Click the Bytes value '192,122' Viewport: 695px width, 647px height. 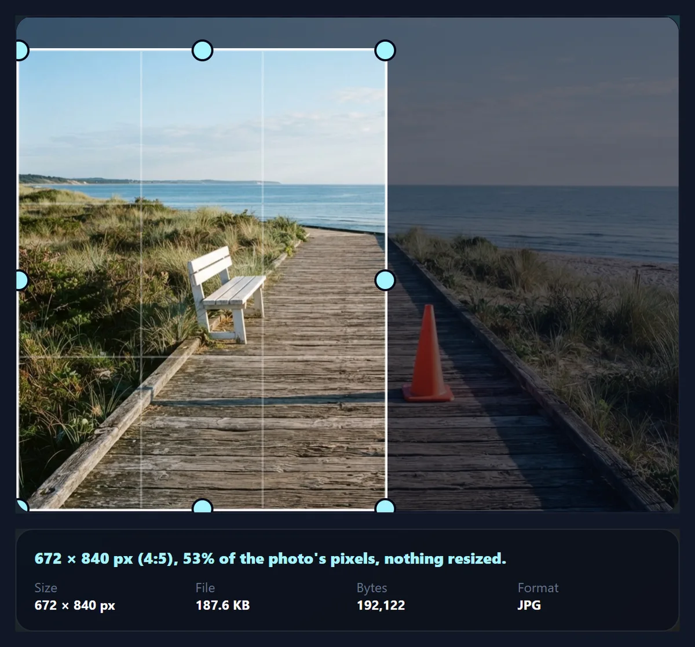381,605
